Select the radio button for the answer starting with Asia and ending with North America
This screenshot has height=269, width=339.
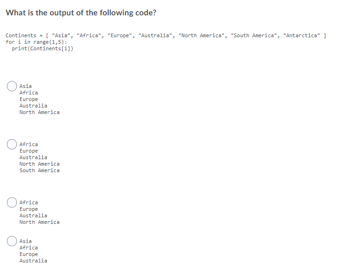12,86
